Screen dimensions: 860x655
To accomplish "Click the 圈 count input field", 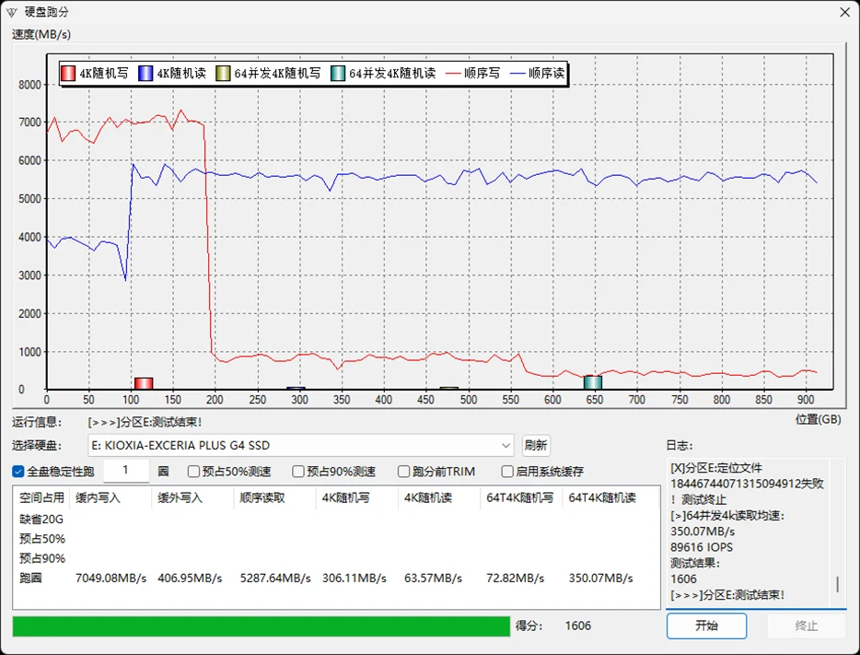I will tap(126, 472).
